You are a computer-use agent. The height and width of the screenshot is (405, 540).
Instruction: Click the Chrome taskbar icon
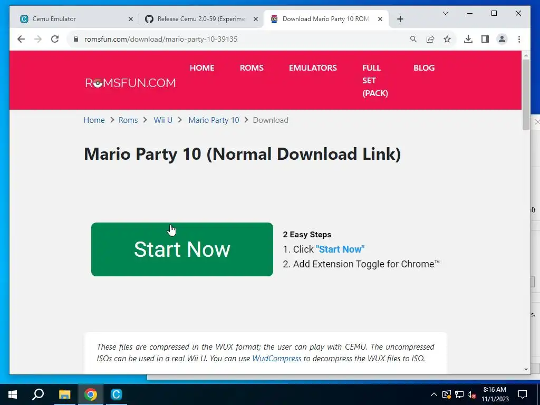pyautogui.click(x=90, y=394)
